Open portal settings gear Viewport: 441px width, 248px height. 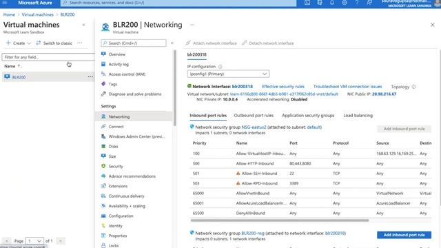click(x=345, y=3)
